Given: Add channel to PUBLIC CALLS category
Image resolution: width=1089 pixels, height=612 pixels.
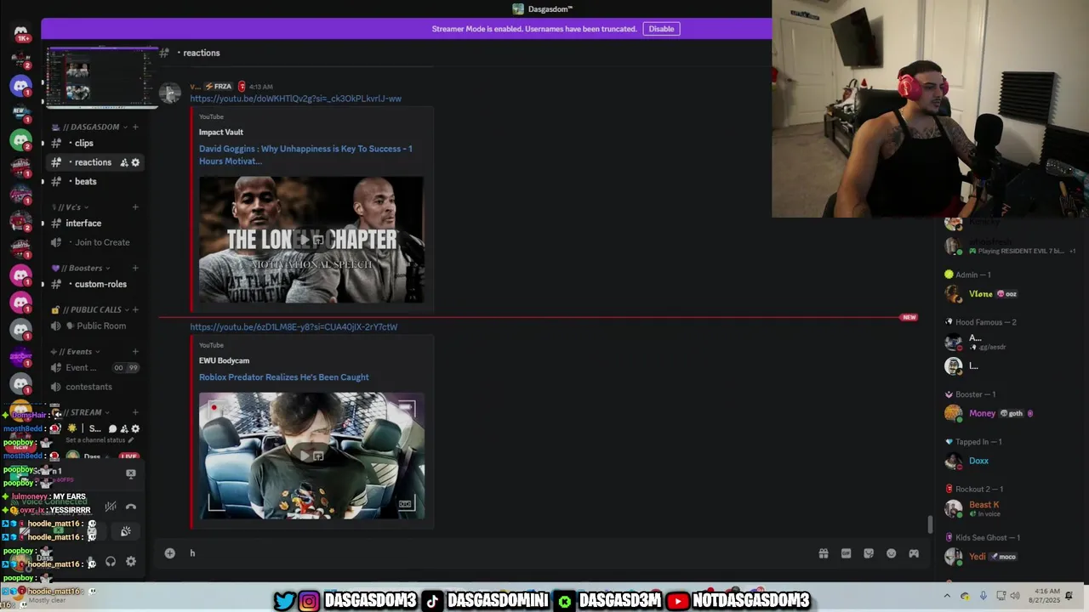Looking at the screenshot, I should pyautogui.click(x=135, y=309).
